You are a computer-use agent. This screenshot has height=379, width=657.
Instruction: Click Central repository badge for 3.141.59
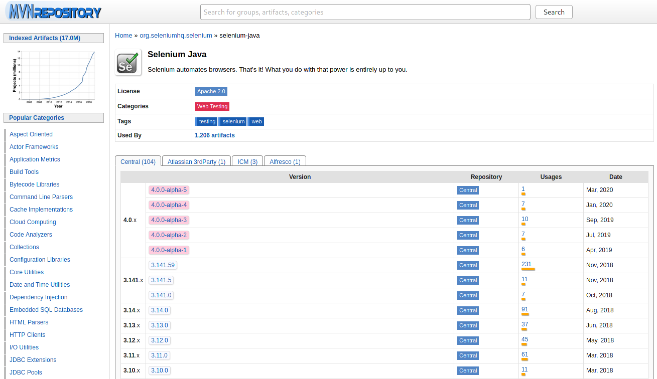click(x=468, y=265)
